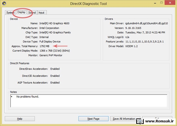Image resolution: width=177 pixels, height=126 pixels.
Task: Click the date "Tuesday, May 7, 2013 4:22:46 PM"
Action: click(x=145, y=32)
